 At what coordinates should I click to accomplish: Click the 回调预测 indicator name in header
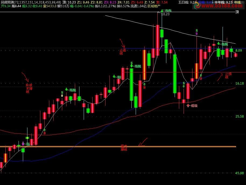7,2
